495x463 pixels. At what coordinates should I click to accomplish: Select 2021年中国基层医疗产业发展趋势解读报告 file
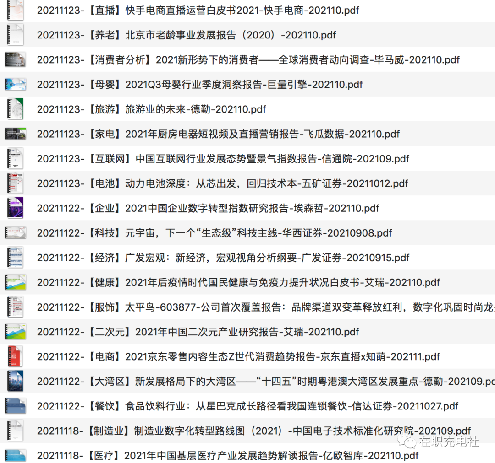pyautogui.click(x=228, y=455)
